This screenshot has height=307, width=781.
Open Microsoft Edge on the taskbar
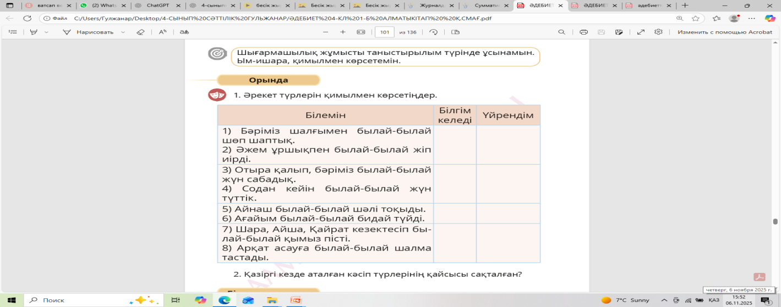224,300
